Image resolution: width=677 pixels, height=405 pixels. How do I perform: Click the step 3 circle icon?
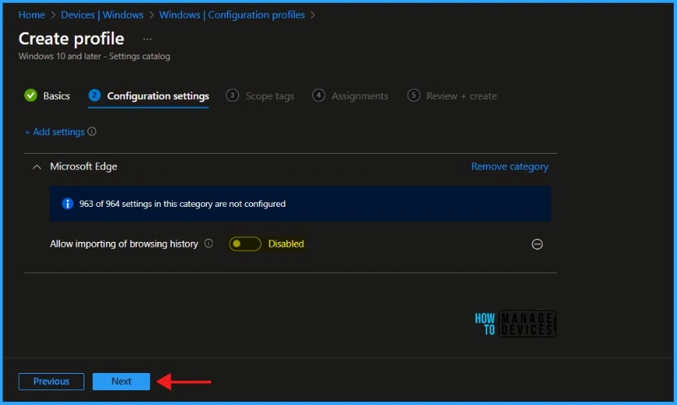coord(232,95)
